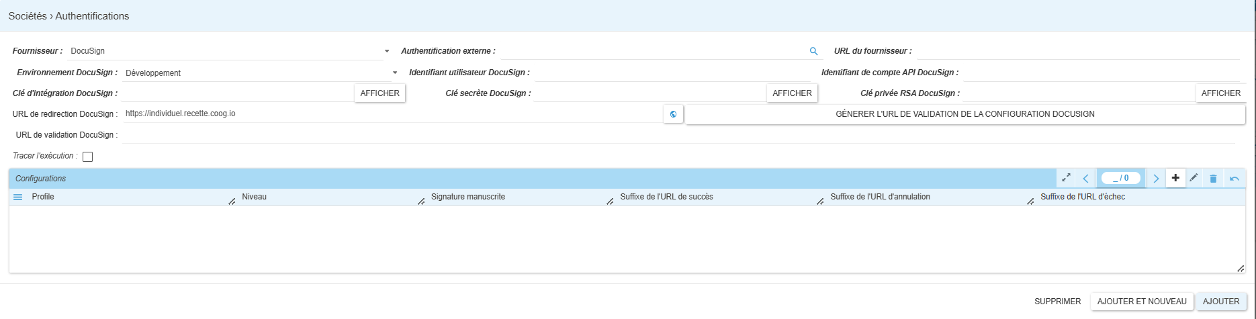Undo the configuration deletion with the arrow icon
1256x319 pixels.
(x=1234, y=178)
